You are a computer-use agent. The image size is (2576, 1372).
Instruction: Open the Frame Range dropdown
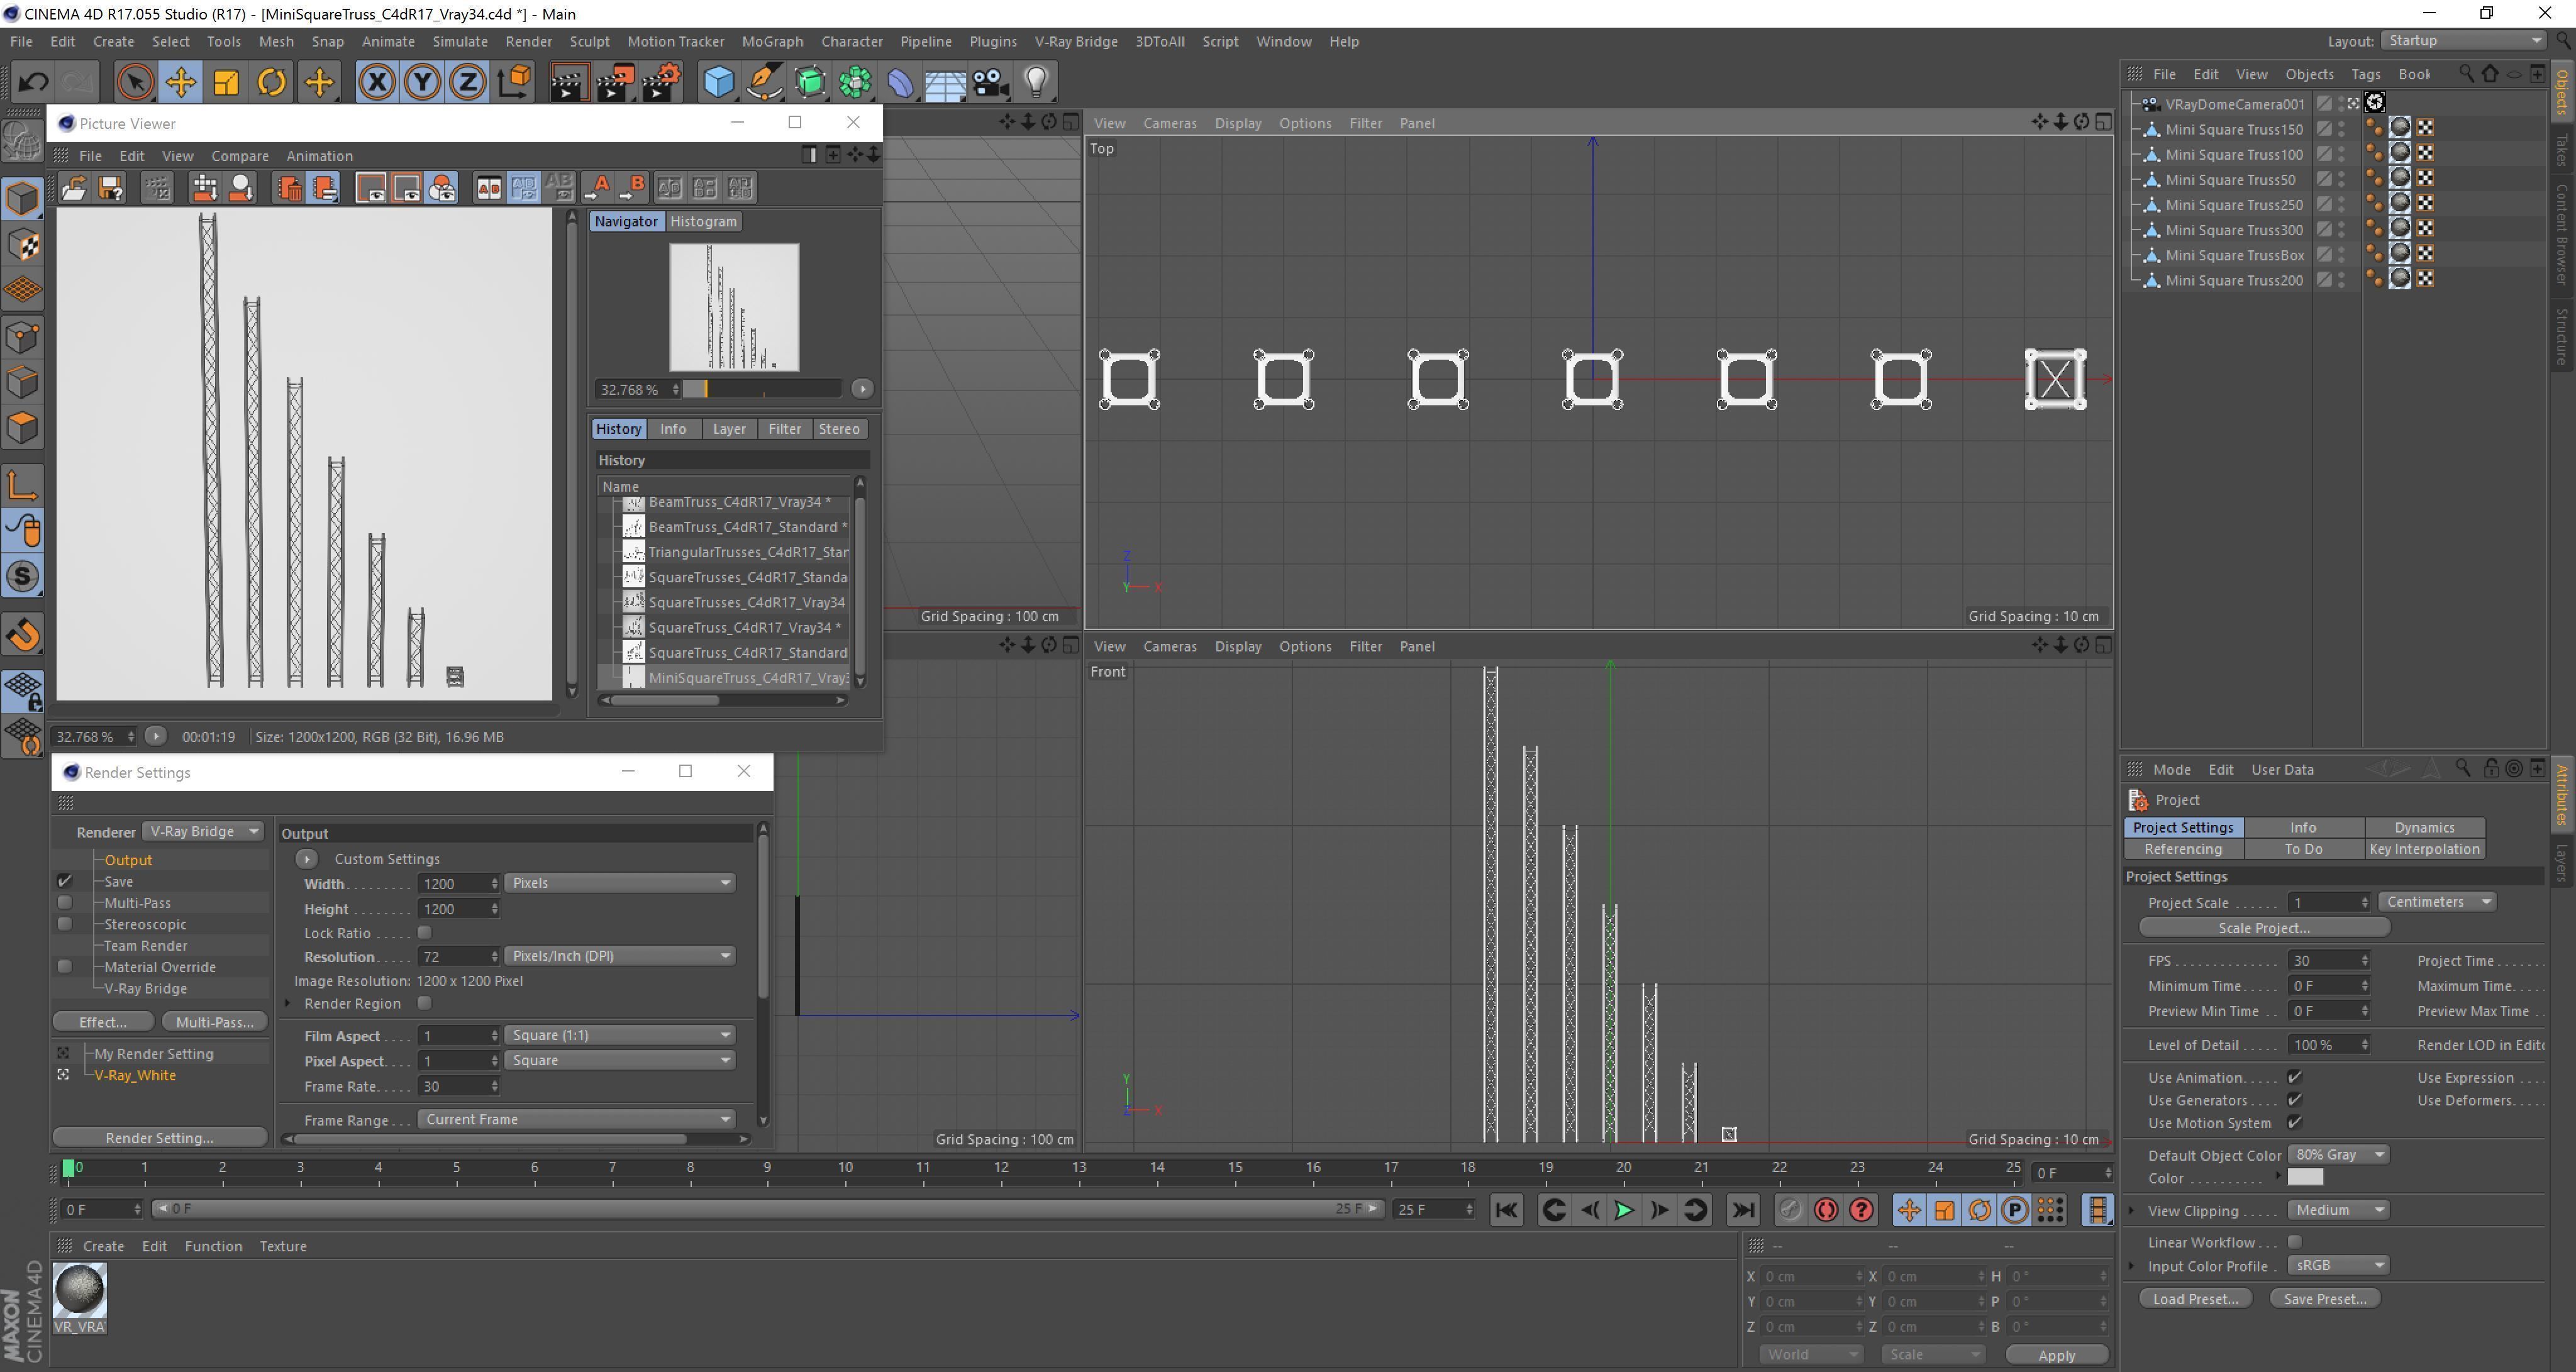coord(576,1119)
